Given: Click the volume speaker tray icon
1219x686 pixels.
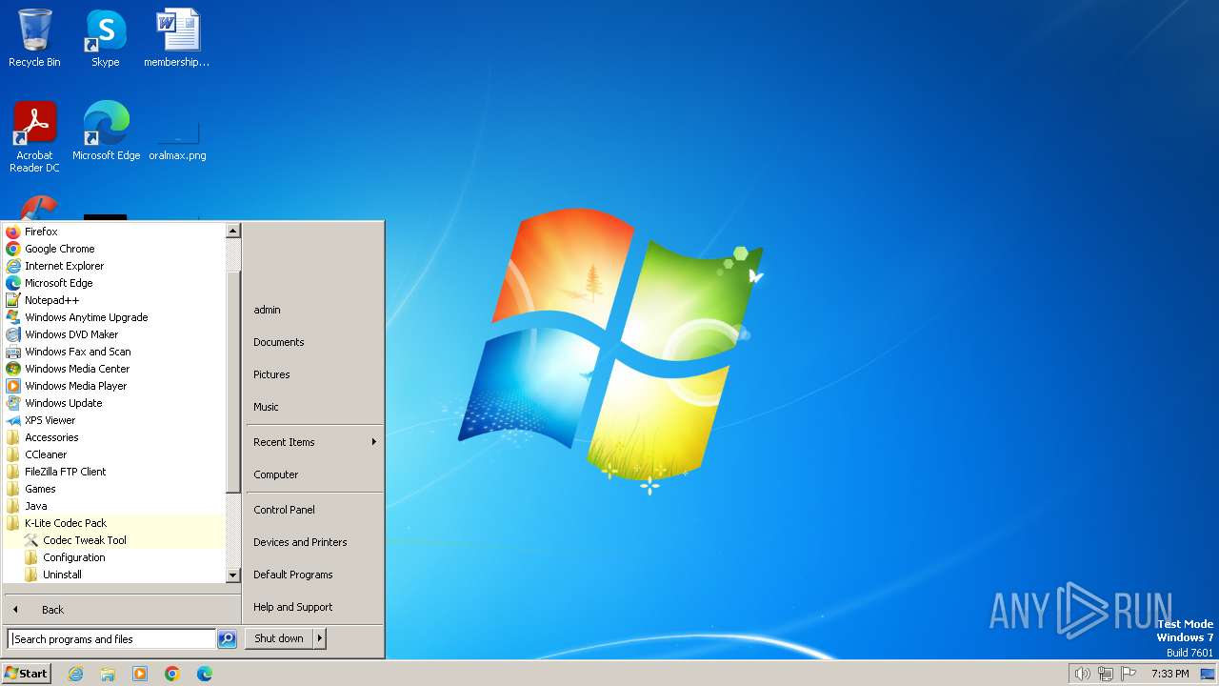Looking at the screenshot, I should [x=1082, y=674].
